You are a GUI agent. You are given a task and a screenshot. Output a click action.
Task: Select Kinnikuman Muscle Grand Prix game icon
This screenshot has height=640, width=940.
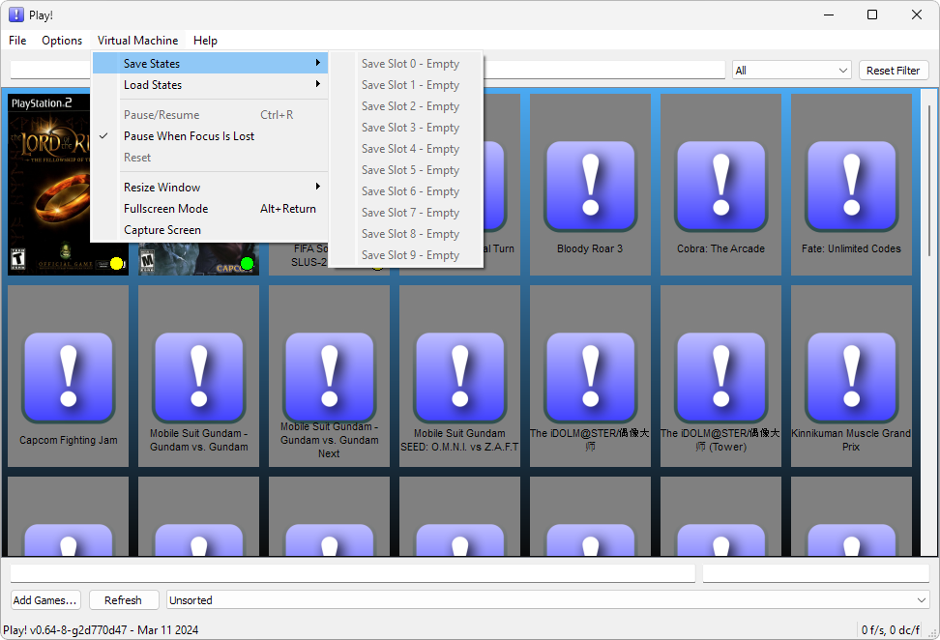[x=851, y=378]
